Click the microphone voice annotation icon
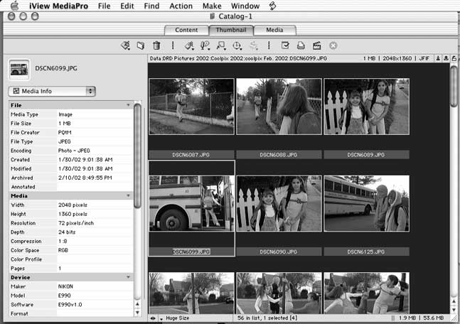Screen dimensions: 460x324 click(x=205, y=45)
